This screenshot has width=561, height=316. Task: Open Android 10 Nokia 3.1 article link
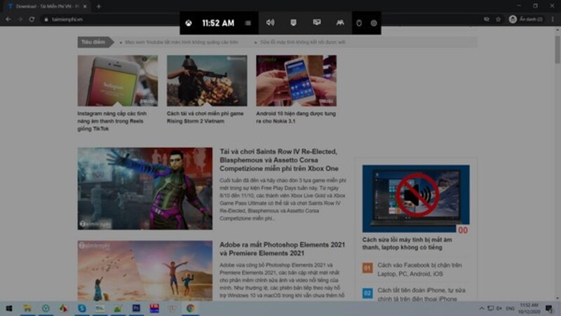(x=296, y=117)
